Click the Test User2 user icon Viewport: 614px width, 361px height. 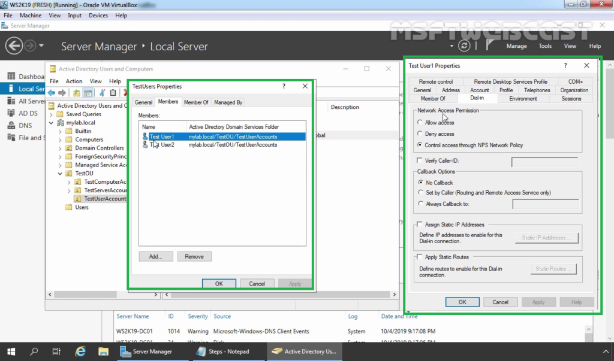tap(145, 145)
